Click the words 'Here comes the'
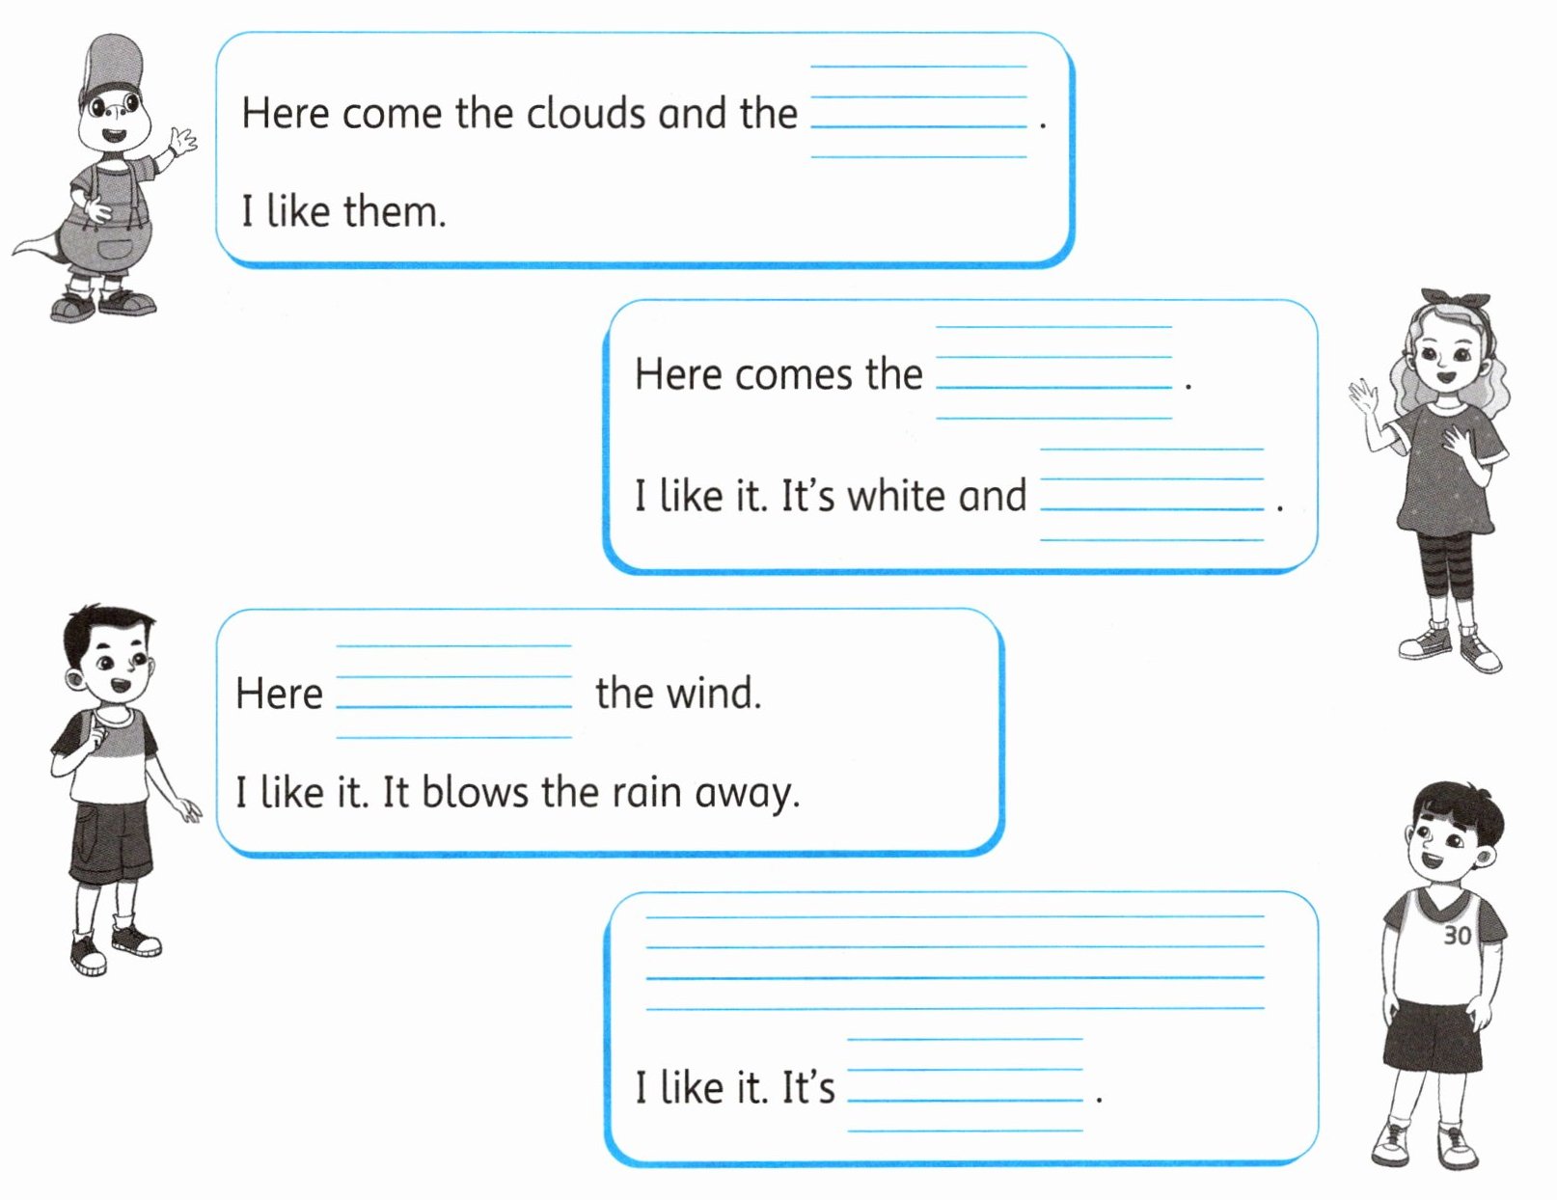The height and width of the screenshot is (1200, 1557). (778, 374)
